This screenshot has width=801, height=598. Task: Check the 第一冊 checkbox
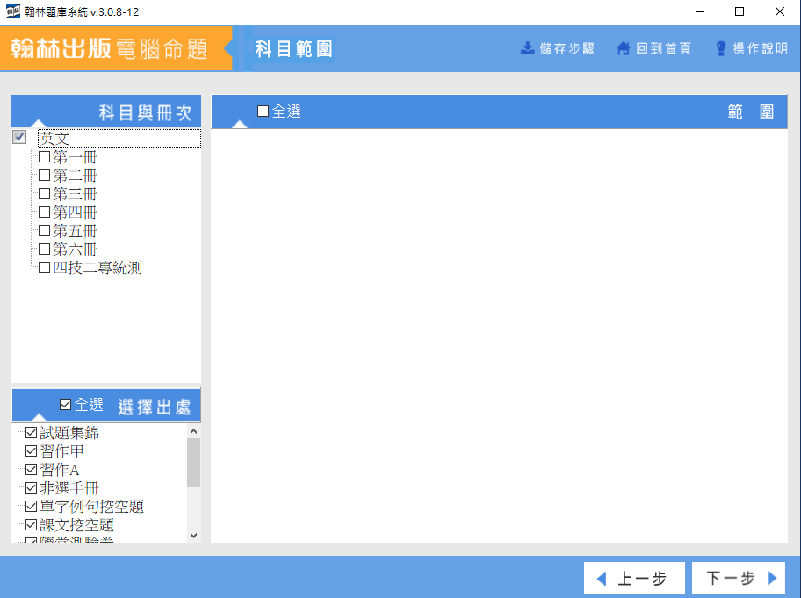45,157
